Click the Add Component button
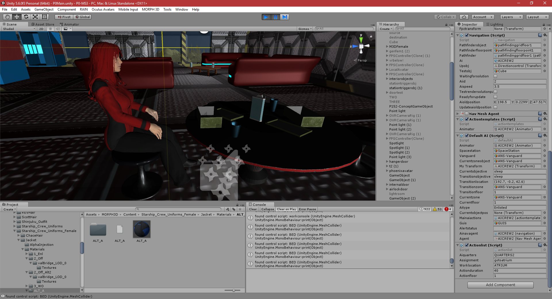 [500, 285]
